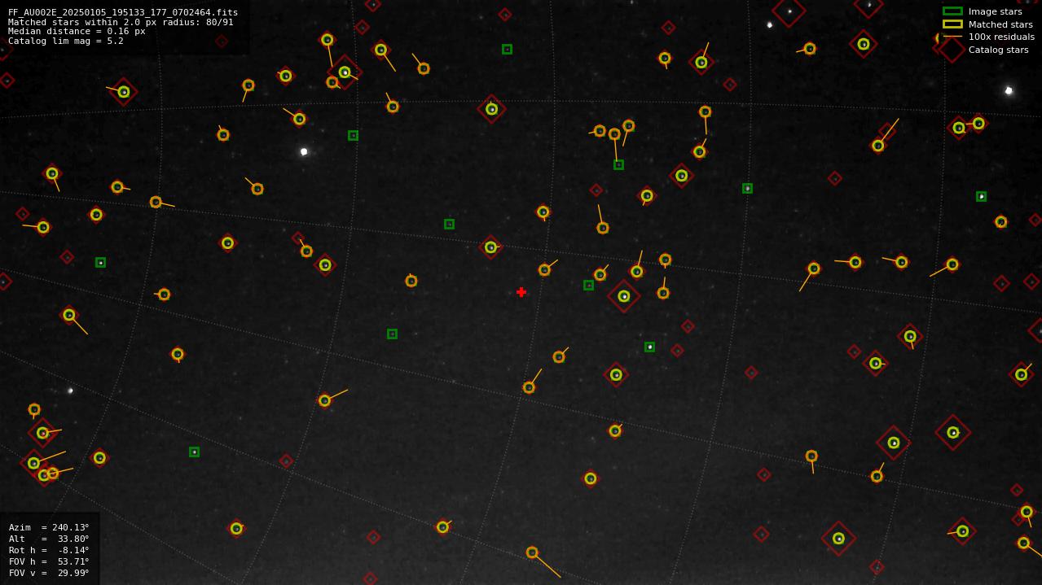Click the yellow Matched stars legend swatch
Viewport: 1042px width, 585px height.
click(952, 24)
